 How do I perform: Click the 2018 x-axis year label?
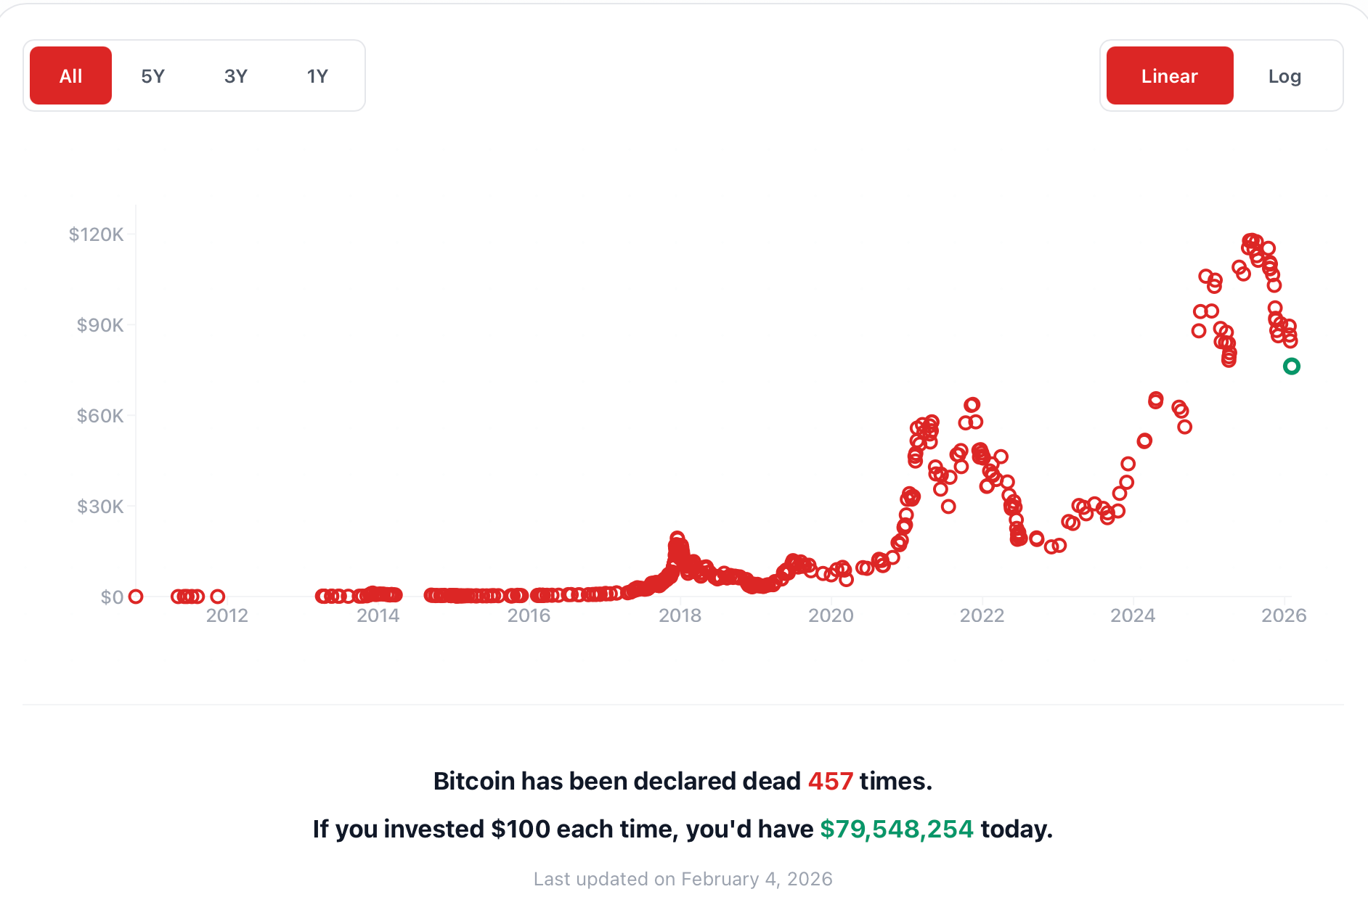click(680, 615)
